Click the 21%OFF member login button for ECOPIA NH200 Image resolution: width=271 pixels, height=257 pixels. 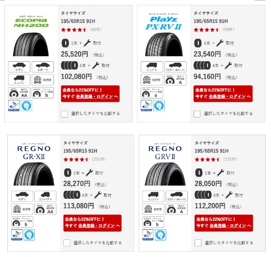pos(90,93)
